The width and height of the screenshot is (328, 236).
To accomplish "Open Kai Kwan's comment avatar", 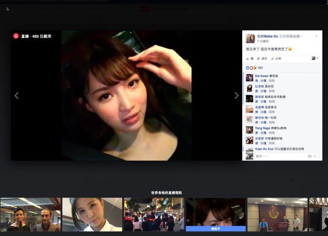I will coord(250,78).
